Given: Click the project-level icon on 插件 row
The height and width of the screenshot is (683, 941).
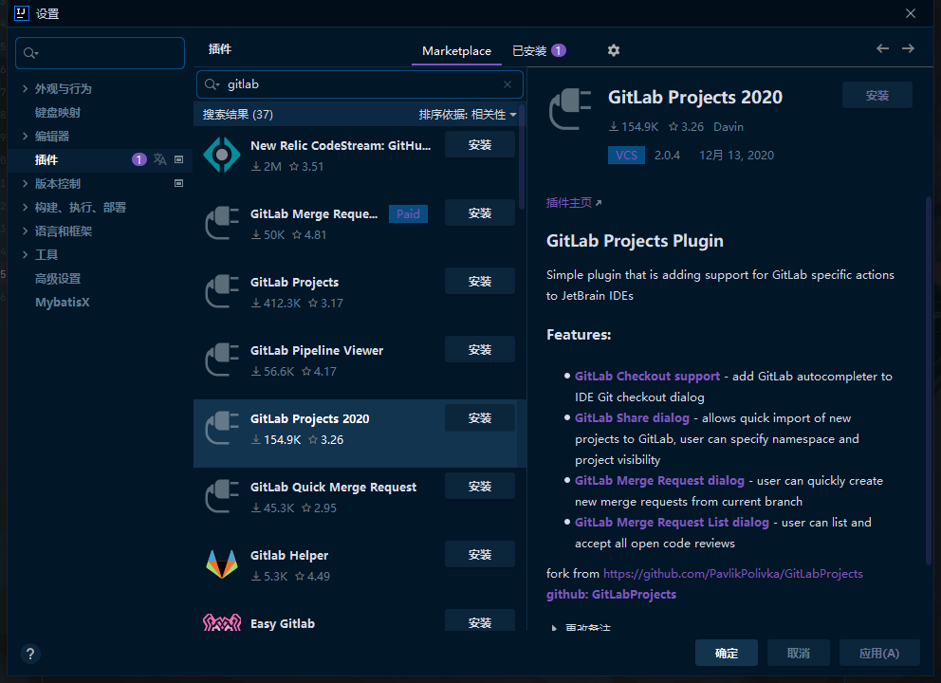Looking at the screenshot, I should (x=179, y=159).
